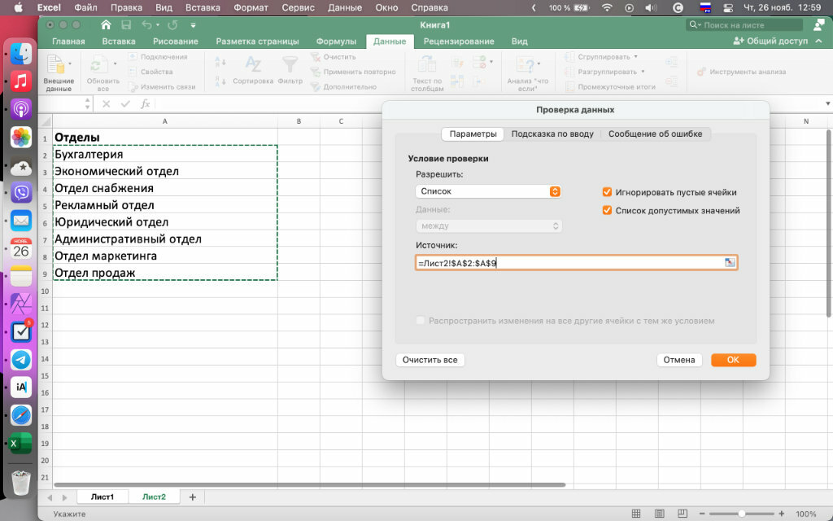Expand the formula bar chevron
Image resolution: width=833 pixels, height=521 pixels.
click(x=827, y=103)
